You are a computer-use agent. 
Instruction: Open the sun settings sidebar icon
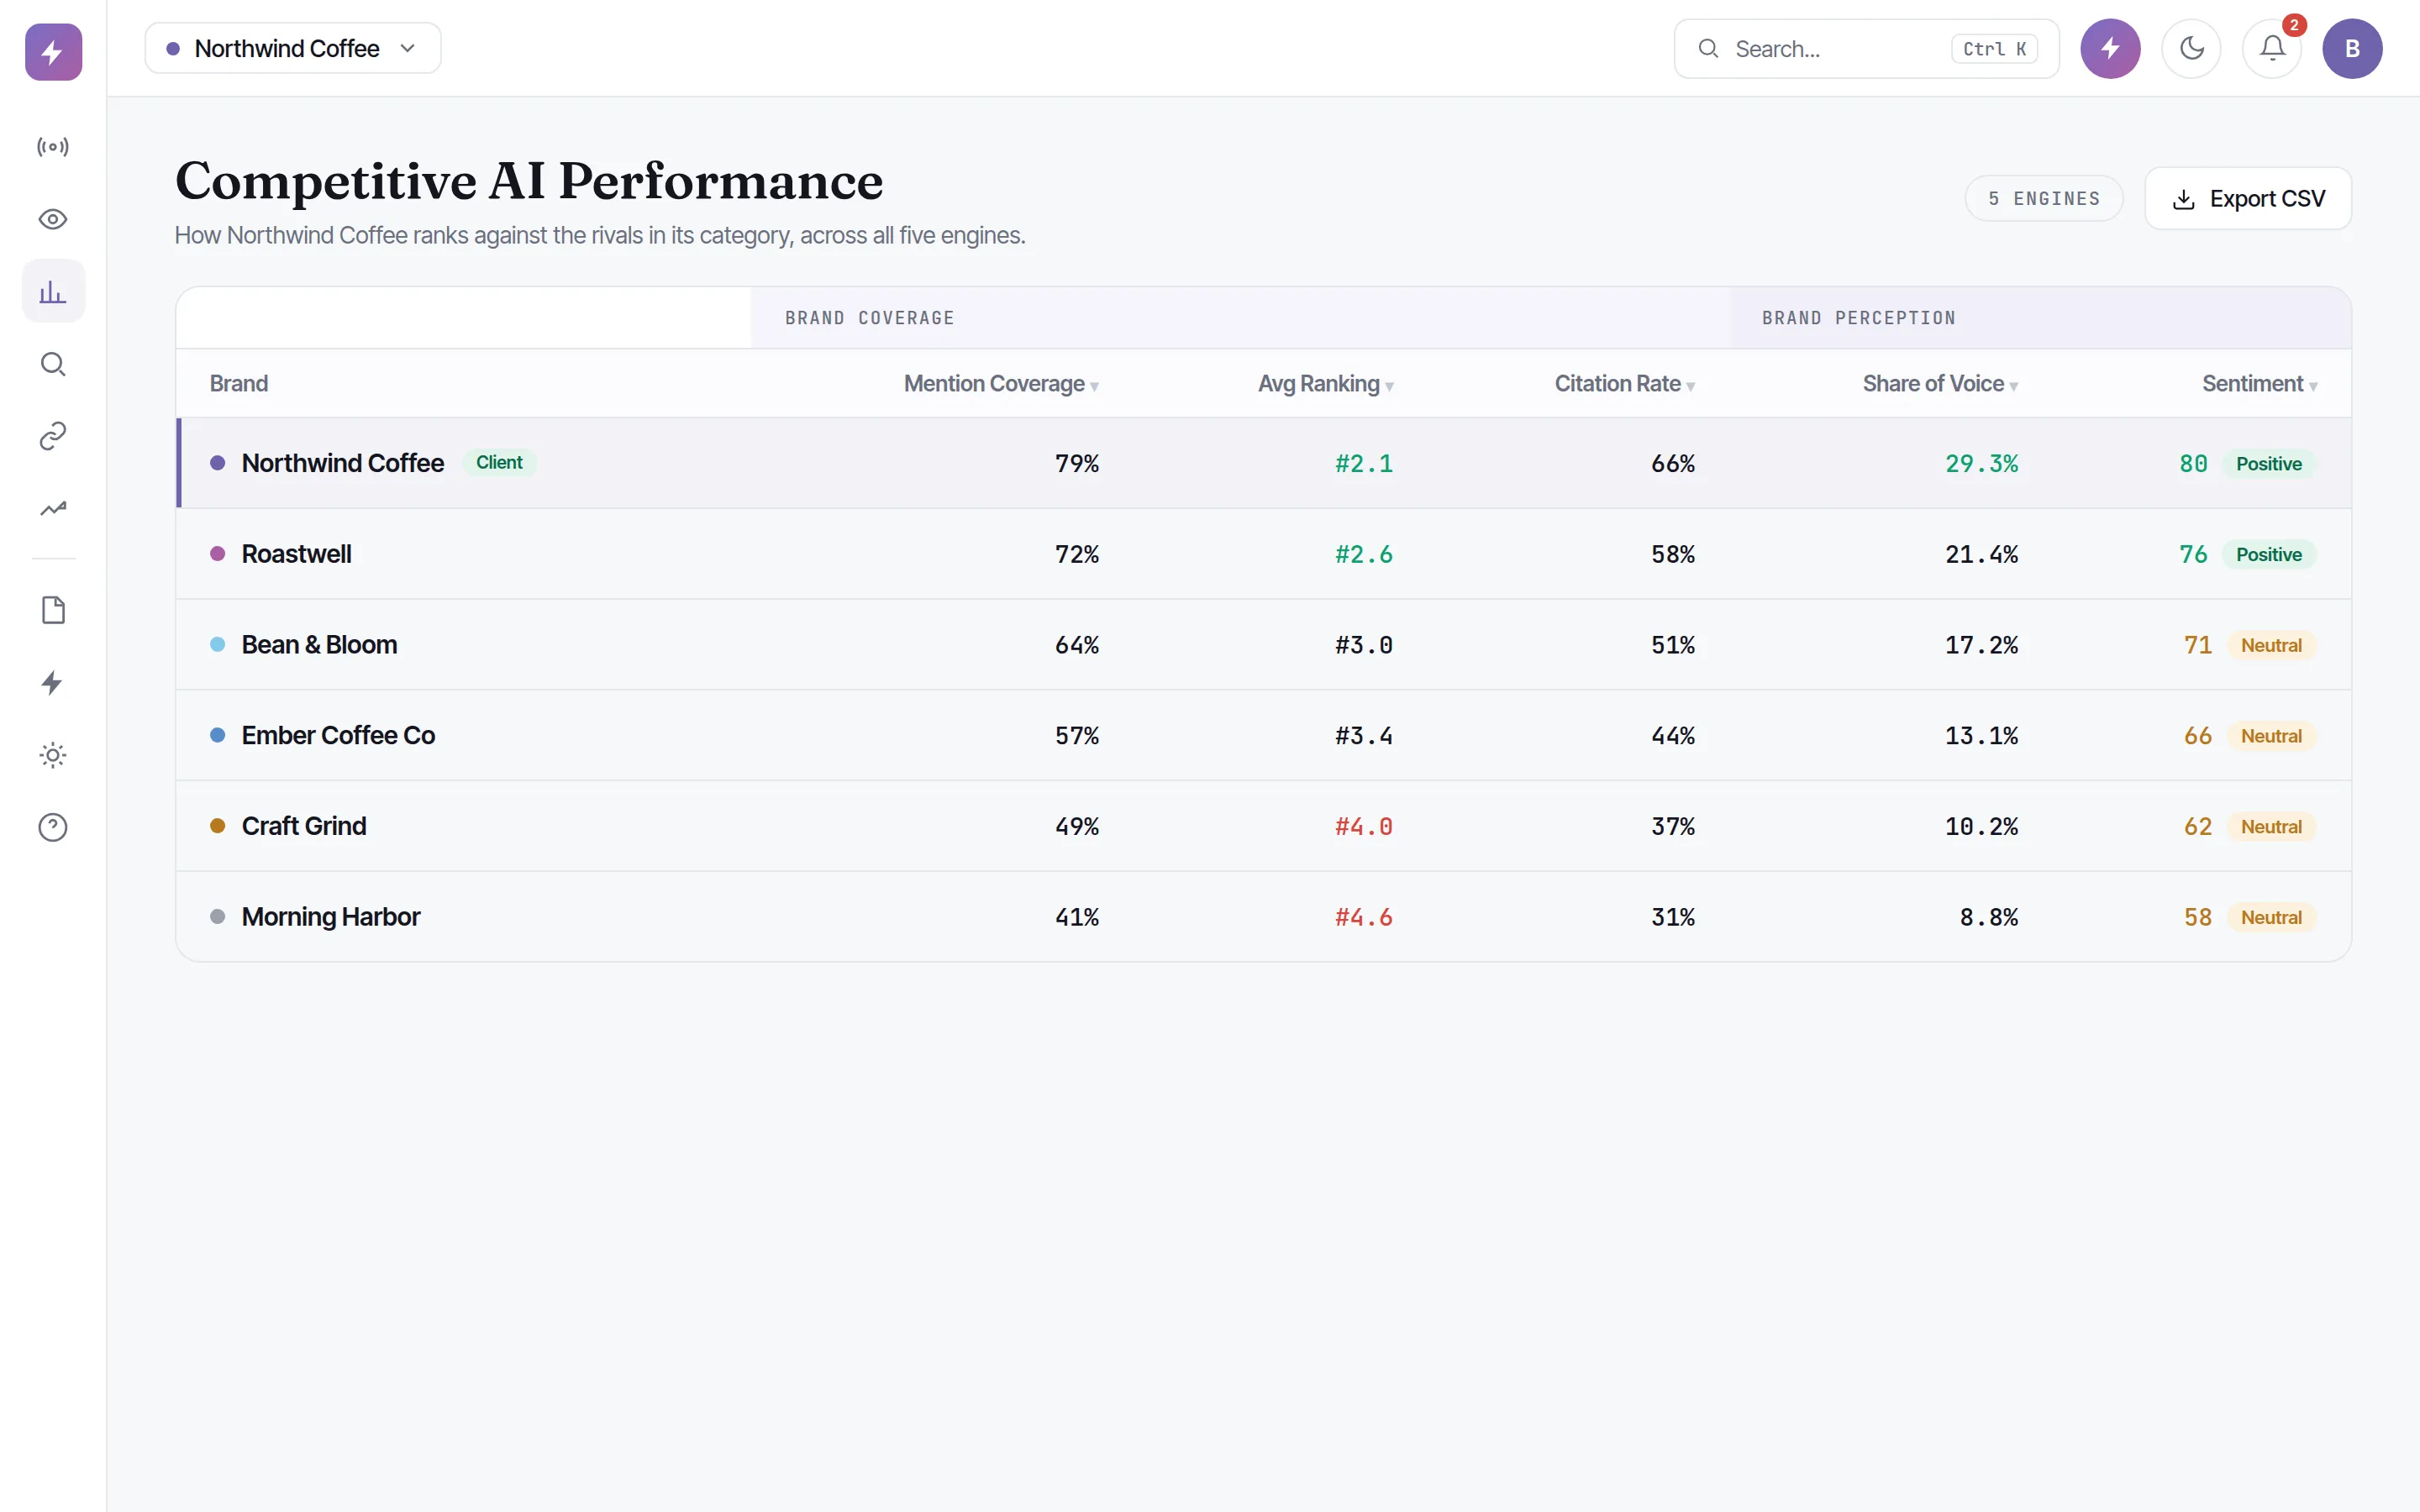point(53,755)
